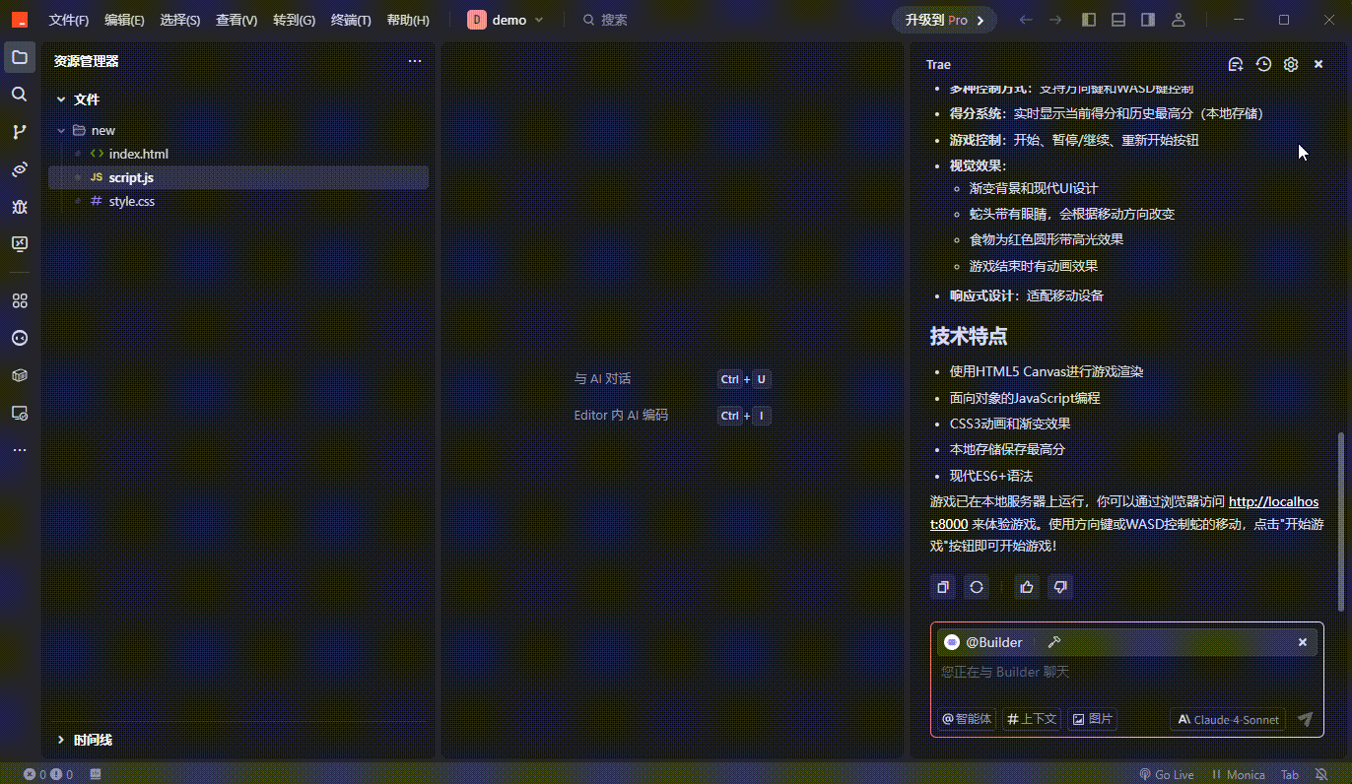Close the Trae chat panel
Screen dimensions: 1352x784
click(x=1318, y=64)
